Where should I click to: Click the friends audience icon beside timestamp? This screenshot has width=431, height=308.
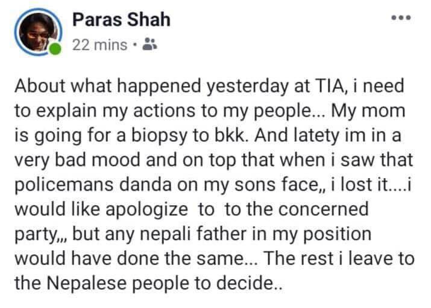150,44
